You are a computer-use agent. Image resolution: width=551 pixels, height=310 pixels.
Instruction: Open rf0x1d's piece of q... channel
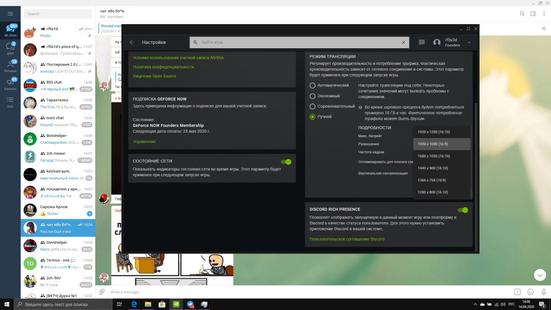[x=58, y=50]
